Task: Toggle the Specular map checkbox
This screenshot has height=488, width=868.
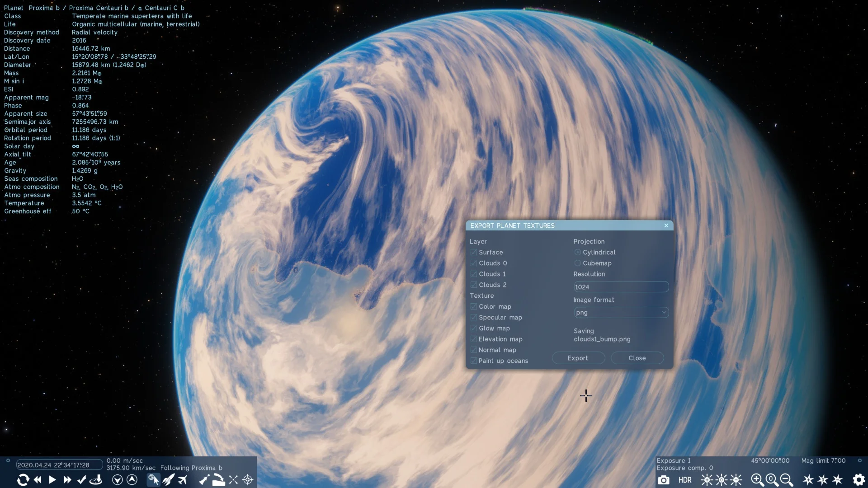Action: 474,317
